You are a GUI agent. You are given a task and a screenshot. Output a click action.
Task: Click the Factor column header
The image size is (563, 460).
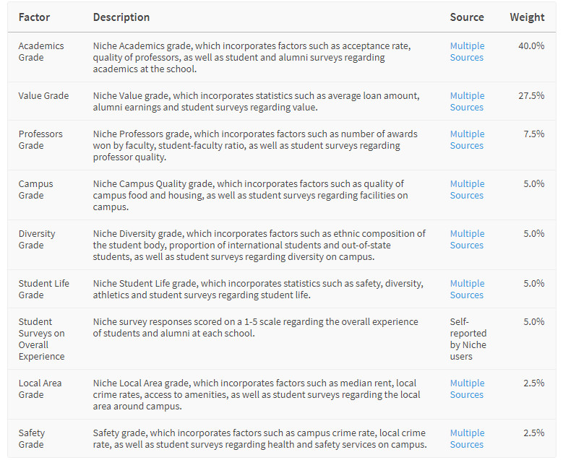pos(34,17)
